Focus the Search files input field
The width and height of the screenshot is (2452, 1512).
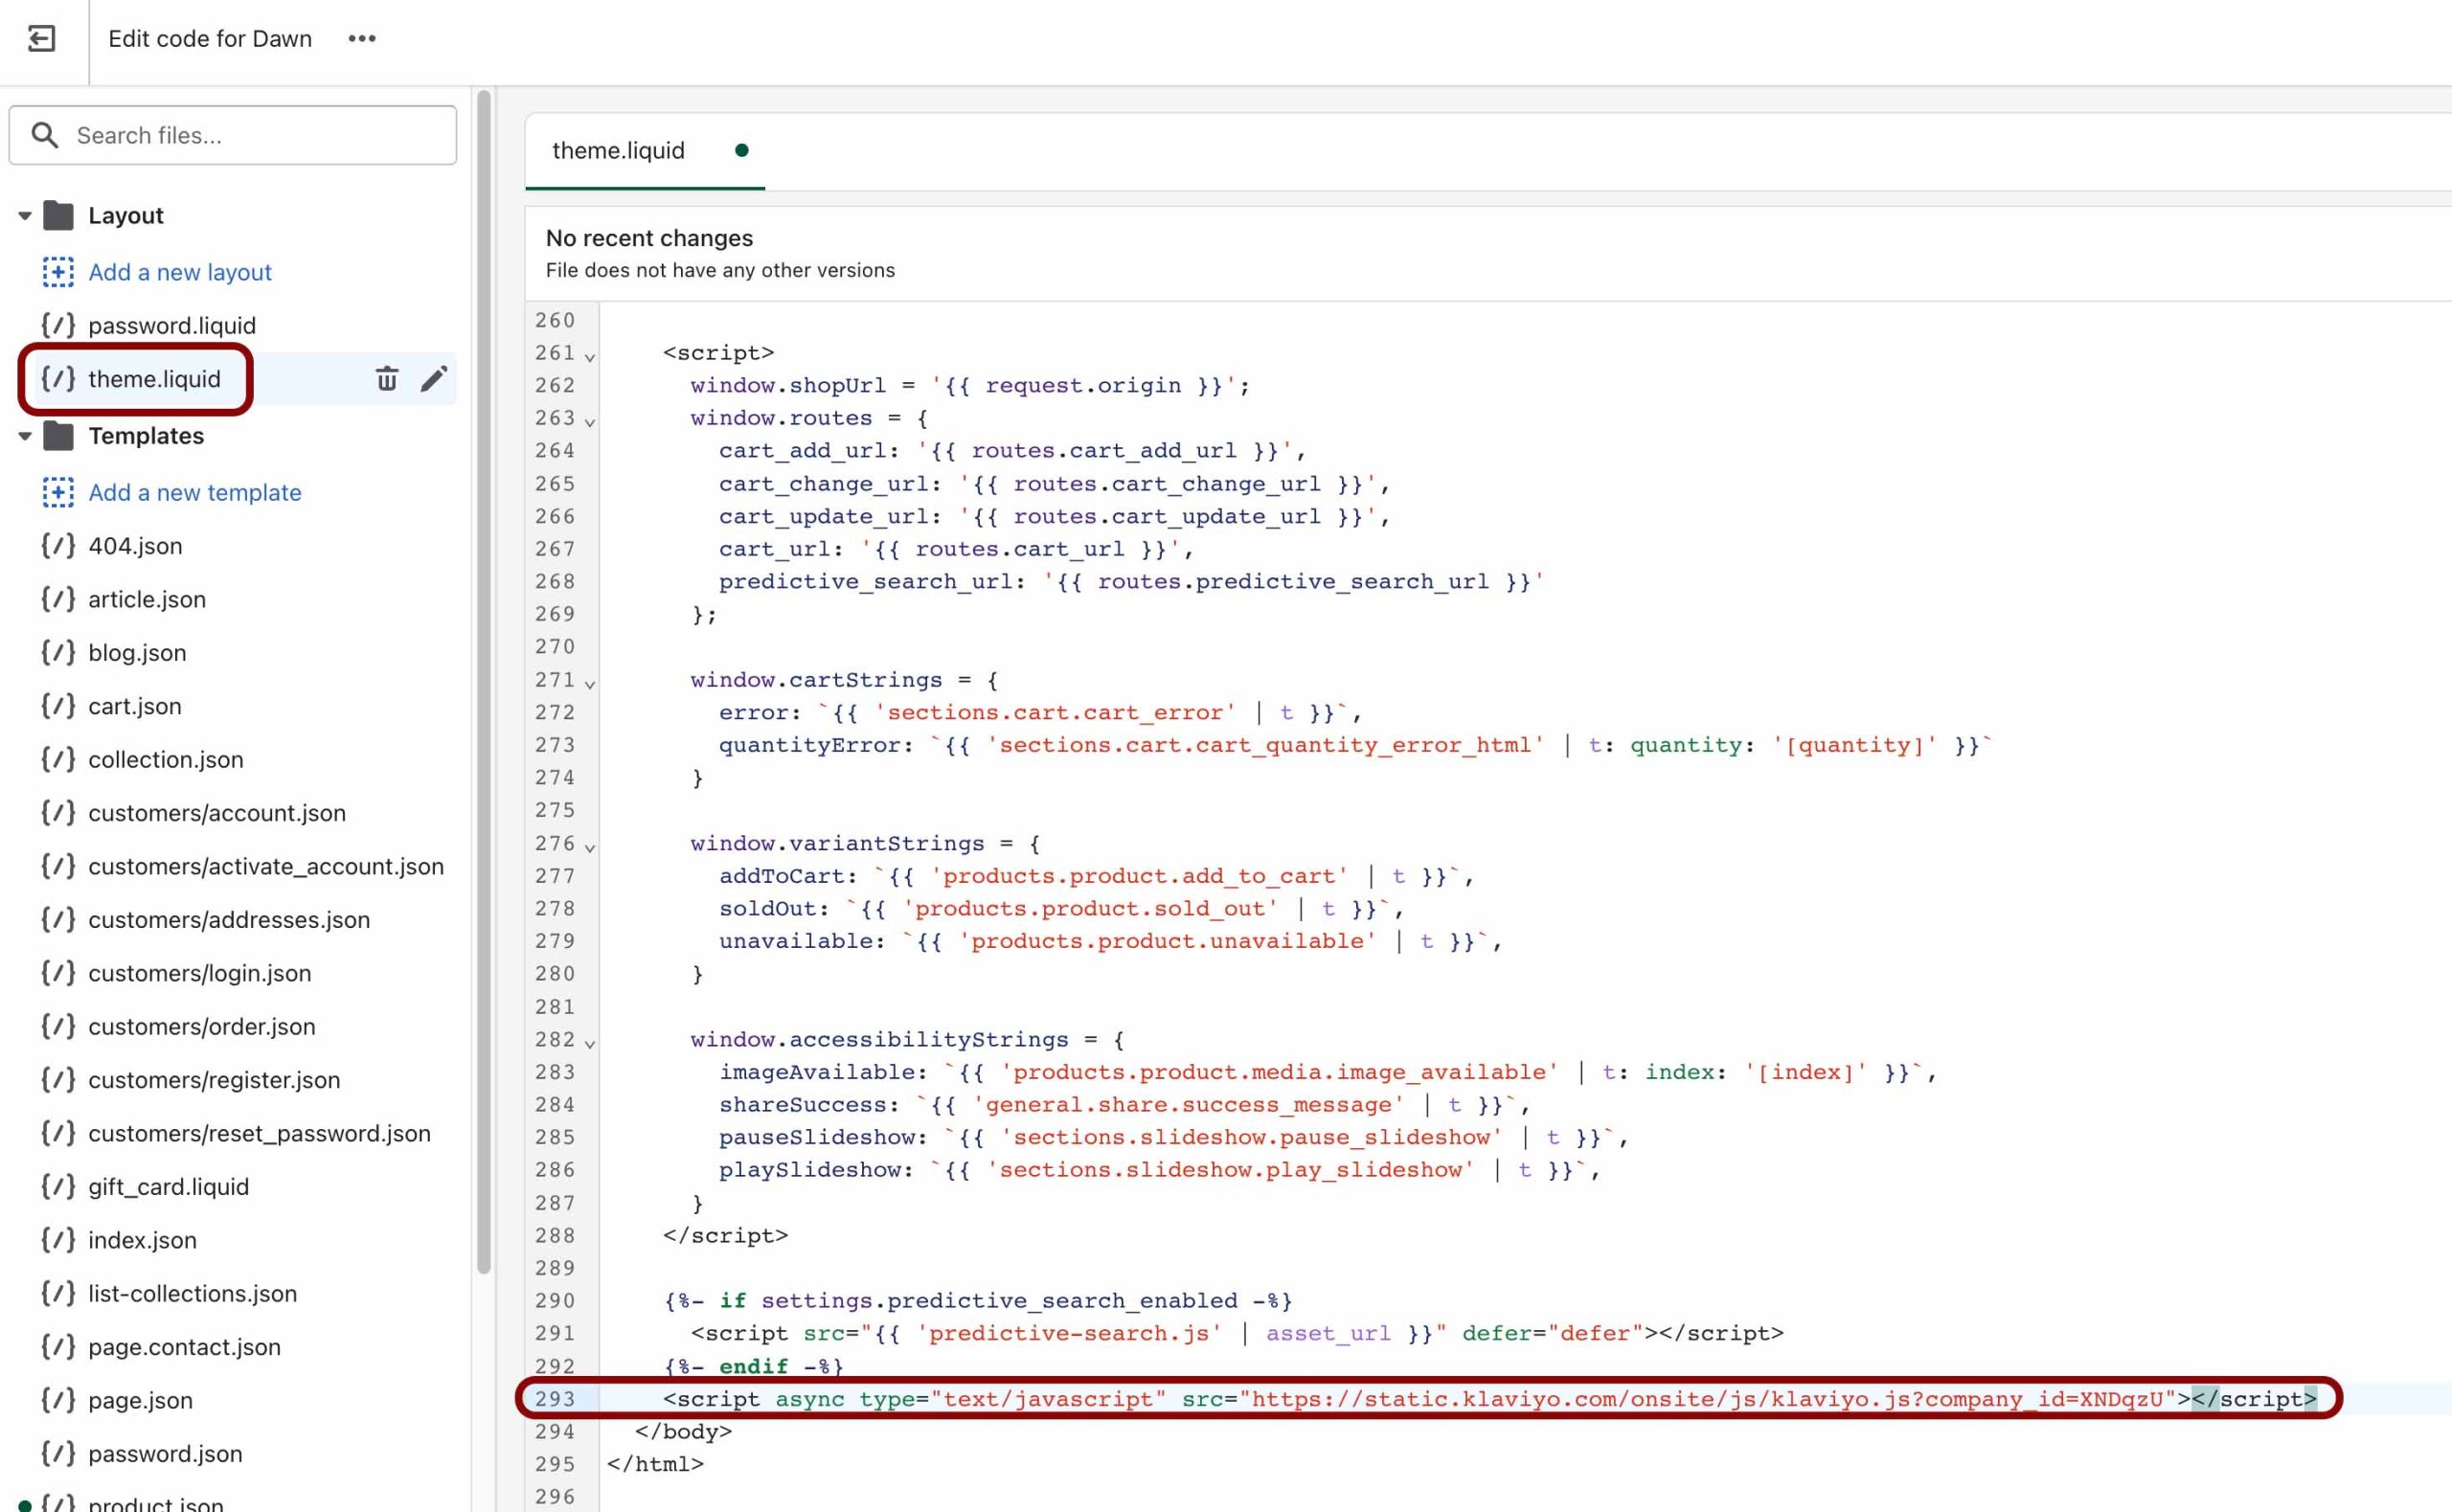point(233,135)
